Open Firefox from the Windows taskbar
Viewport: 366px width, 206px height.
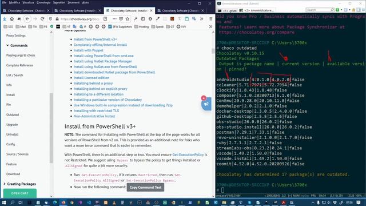coord(63,203)
